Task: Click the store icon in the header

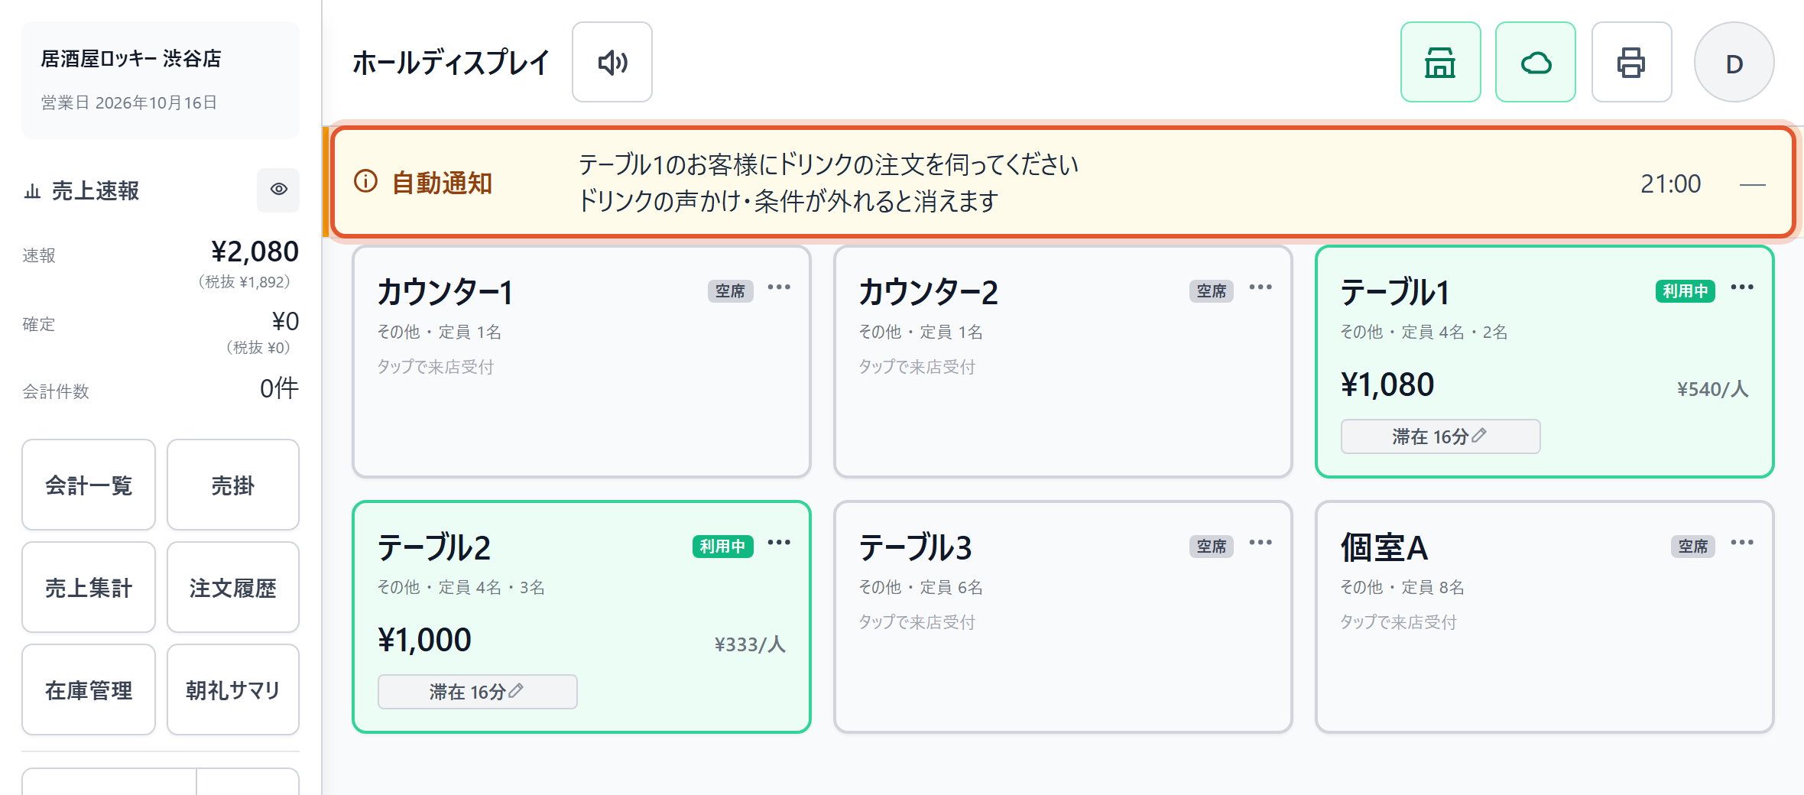Action: 1440,62
